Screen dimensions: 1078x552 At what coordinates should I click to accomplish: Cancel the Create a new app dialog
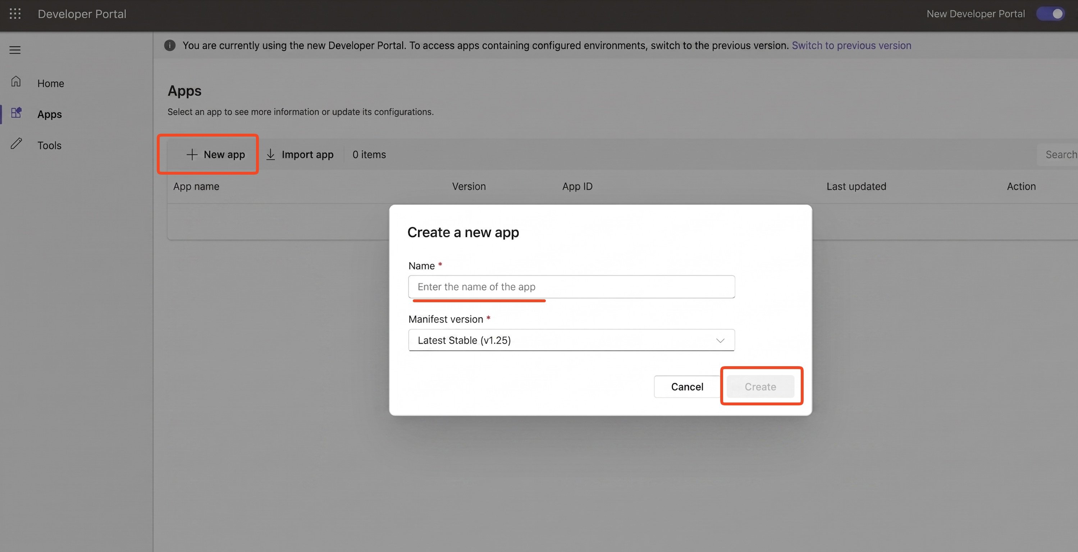[x=687, y=387]
